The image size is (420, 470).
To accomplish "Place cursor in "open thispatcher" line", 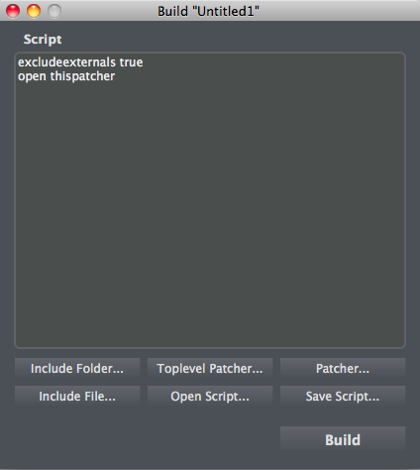I will 66,76.
